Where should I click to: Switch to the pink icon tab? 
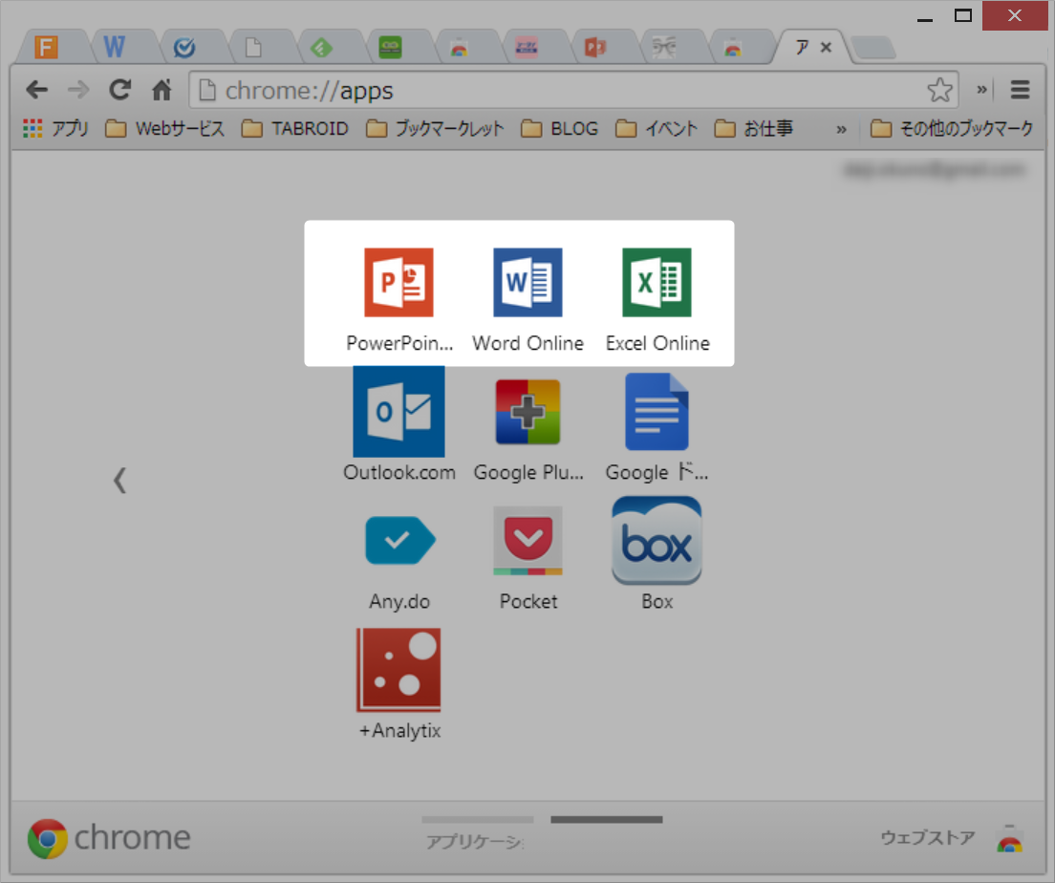coord(533,47)
